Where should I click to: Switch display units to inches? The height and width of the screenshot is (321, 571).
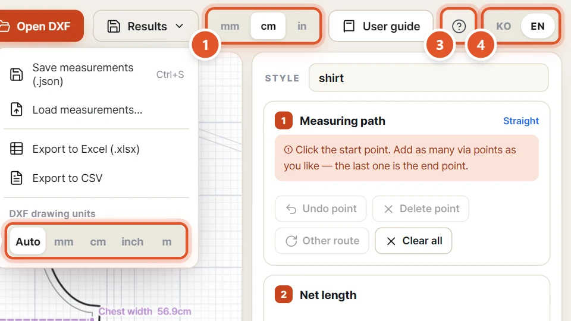[302, 26]
